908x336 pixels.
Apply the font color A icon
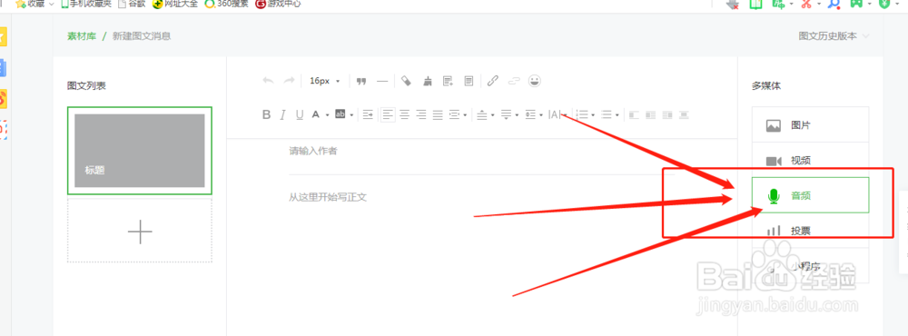click(316, 114)
